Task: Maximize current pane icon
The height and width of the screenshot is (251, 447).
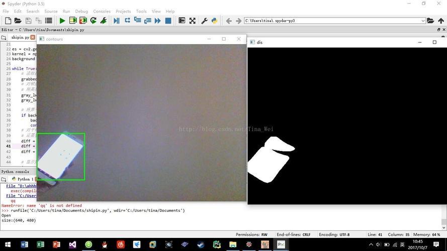Action: coord(182,21)
